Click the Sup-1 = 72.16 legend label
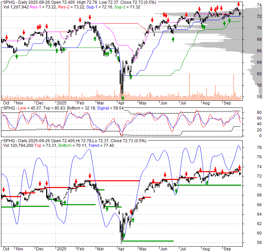The height and width of the screenshot is (251, 263). 99,7
